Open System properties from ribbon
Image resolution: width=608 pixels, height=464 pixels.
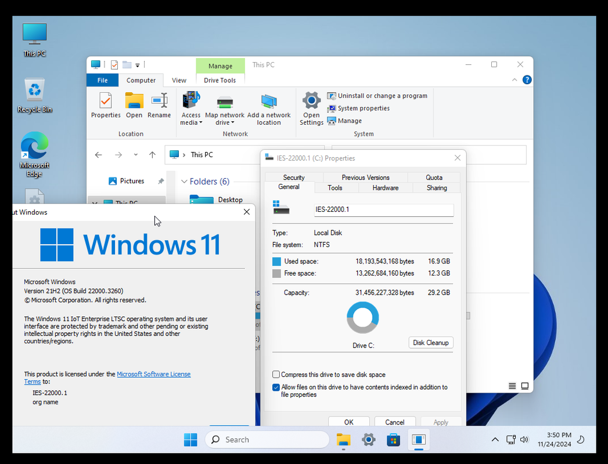click(x=358, y=108)
